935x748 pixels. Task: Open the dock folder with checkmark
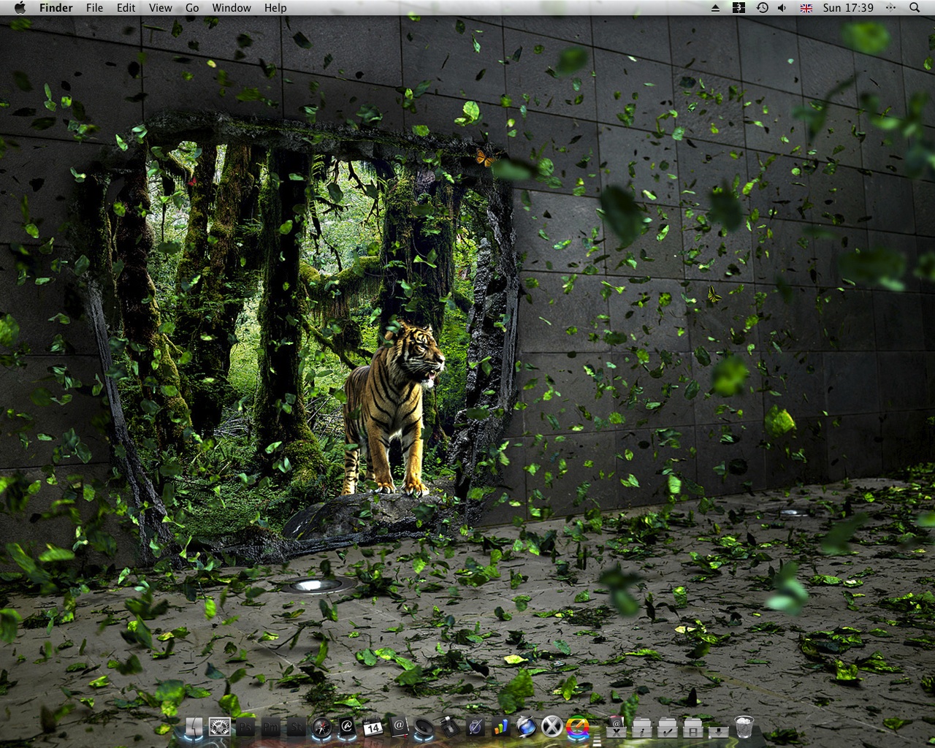(x=667, y=728)
